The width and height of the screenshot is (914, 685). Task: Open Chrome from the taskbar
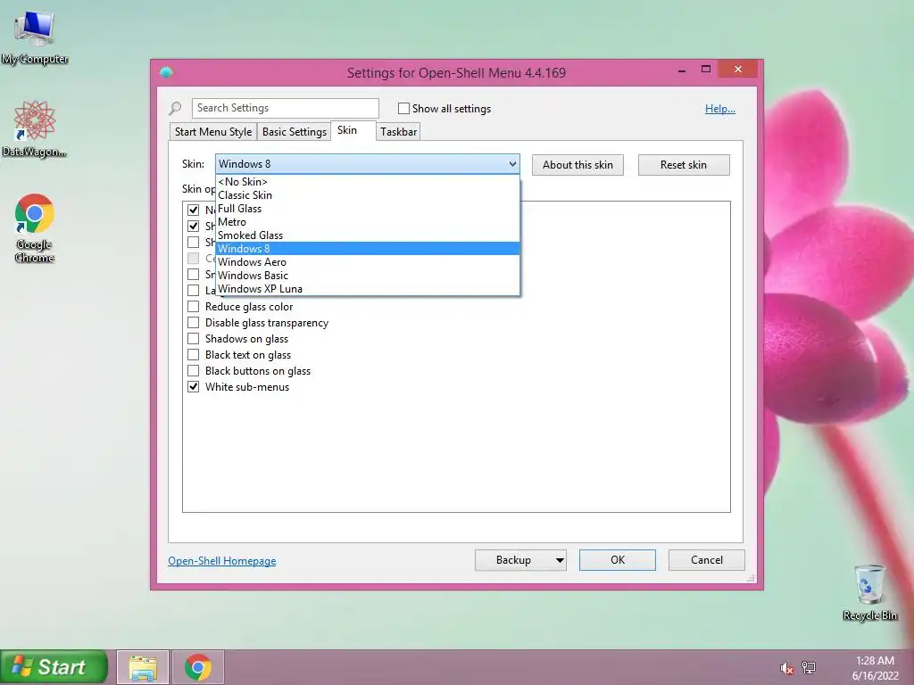[198, 667]
